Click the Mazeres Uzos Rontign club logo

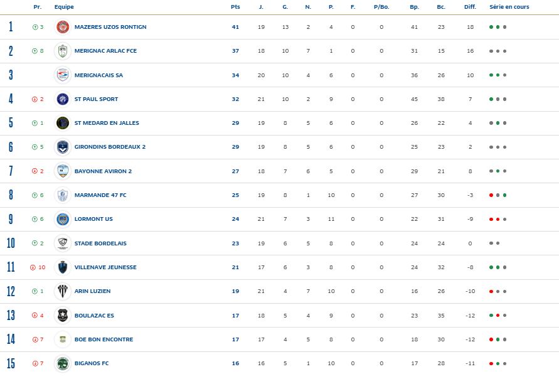coord(62,27)
